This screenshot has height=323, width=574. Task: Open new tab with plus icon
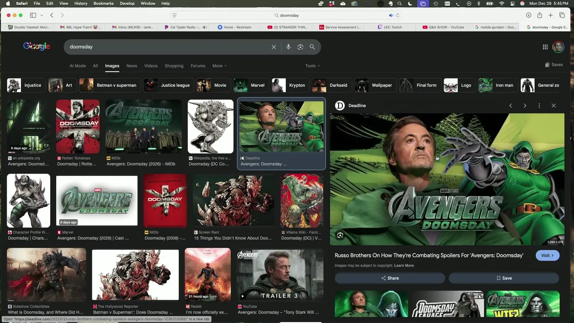tap(551, 15)
